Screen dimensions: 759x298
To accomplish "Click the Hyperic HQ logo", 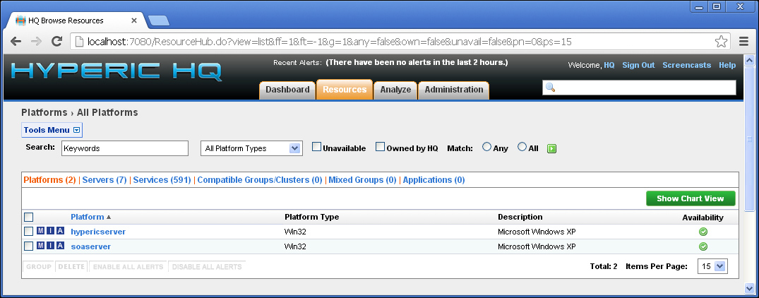I will 116,71.
